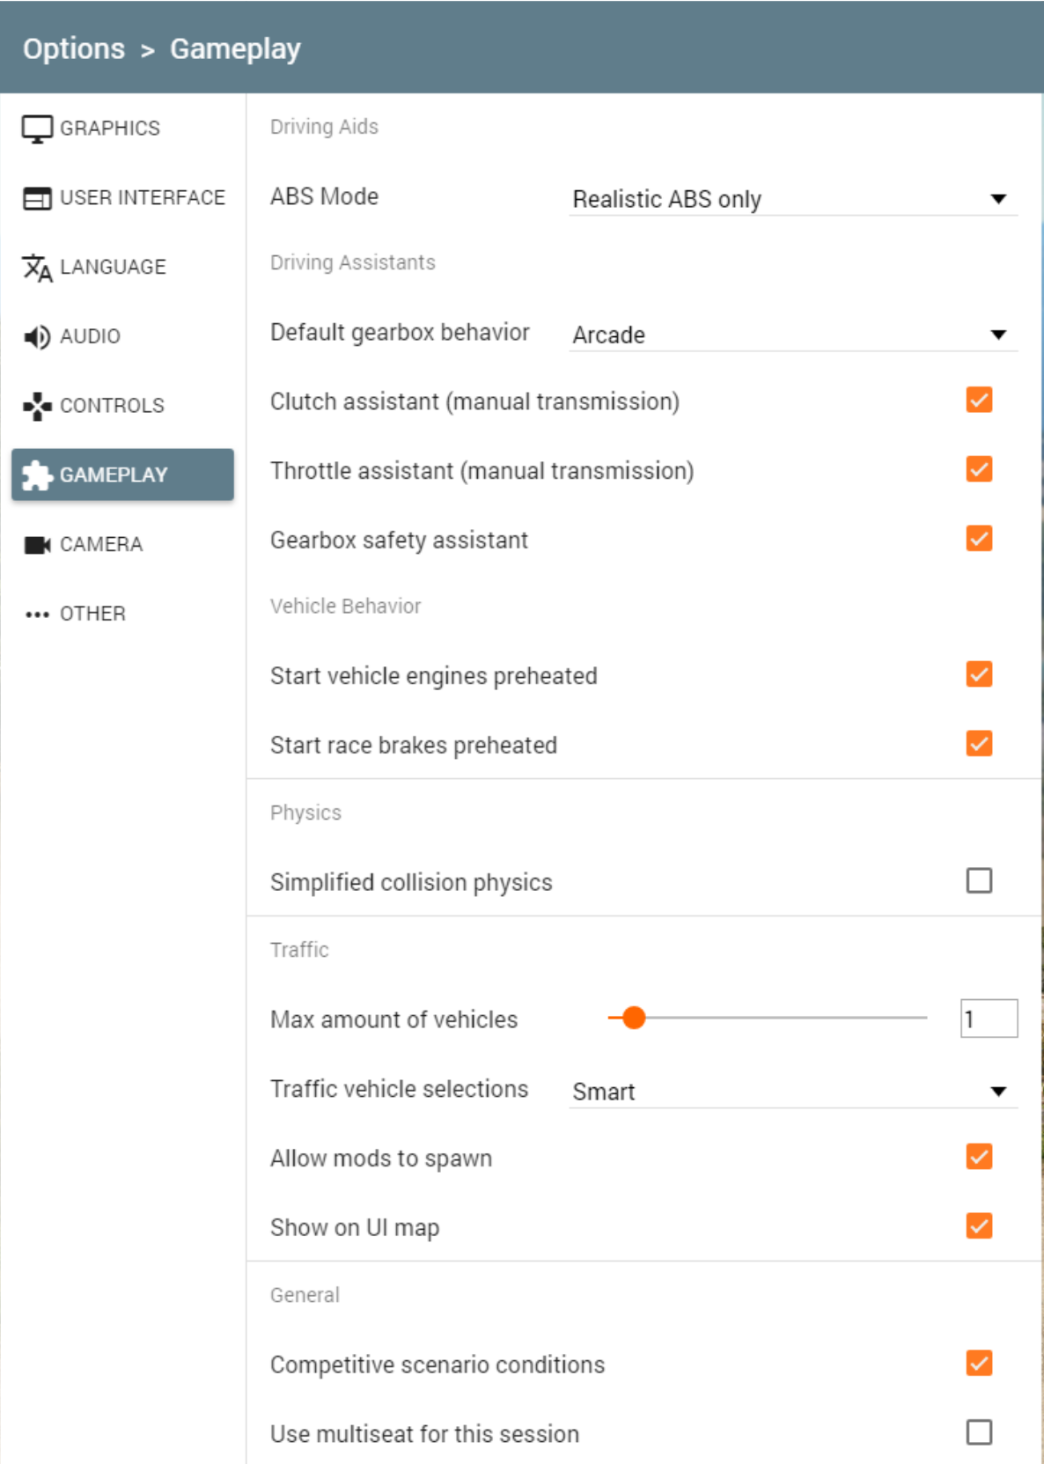This screenshot has width=1044, height=1464.
Task: Click the max vehicles number input field
Action: click(x=989, y=1019)
